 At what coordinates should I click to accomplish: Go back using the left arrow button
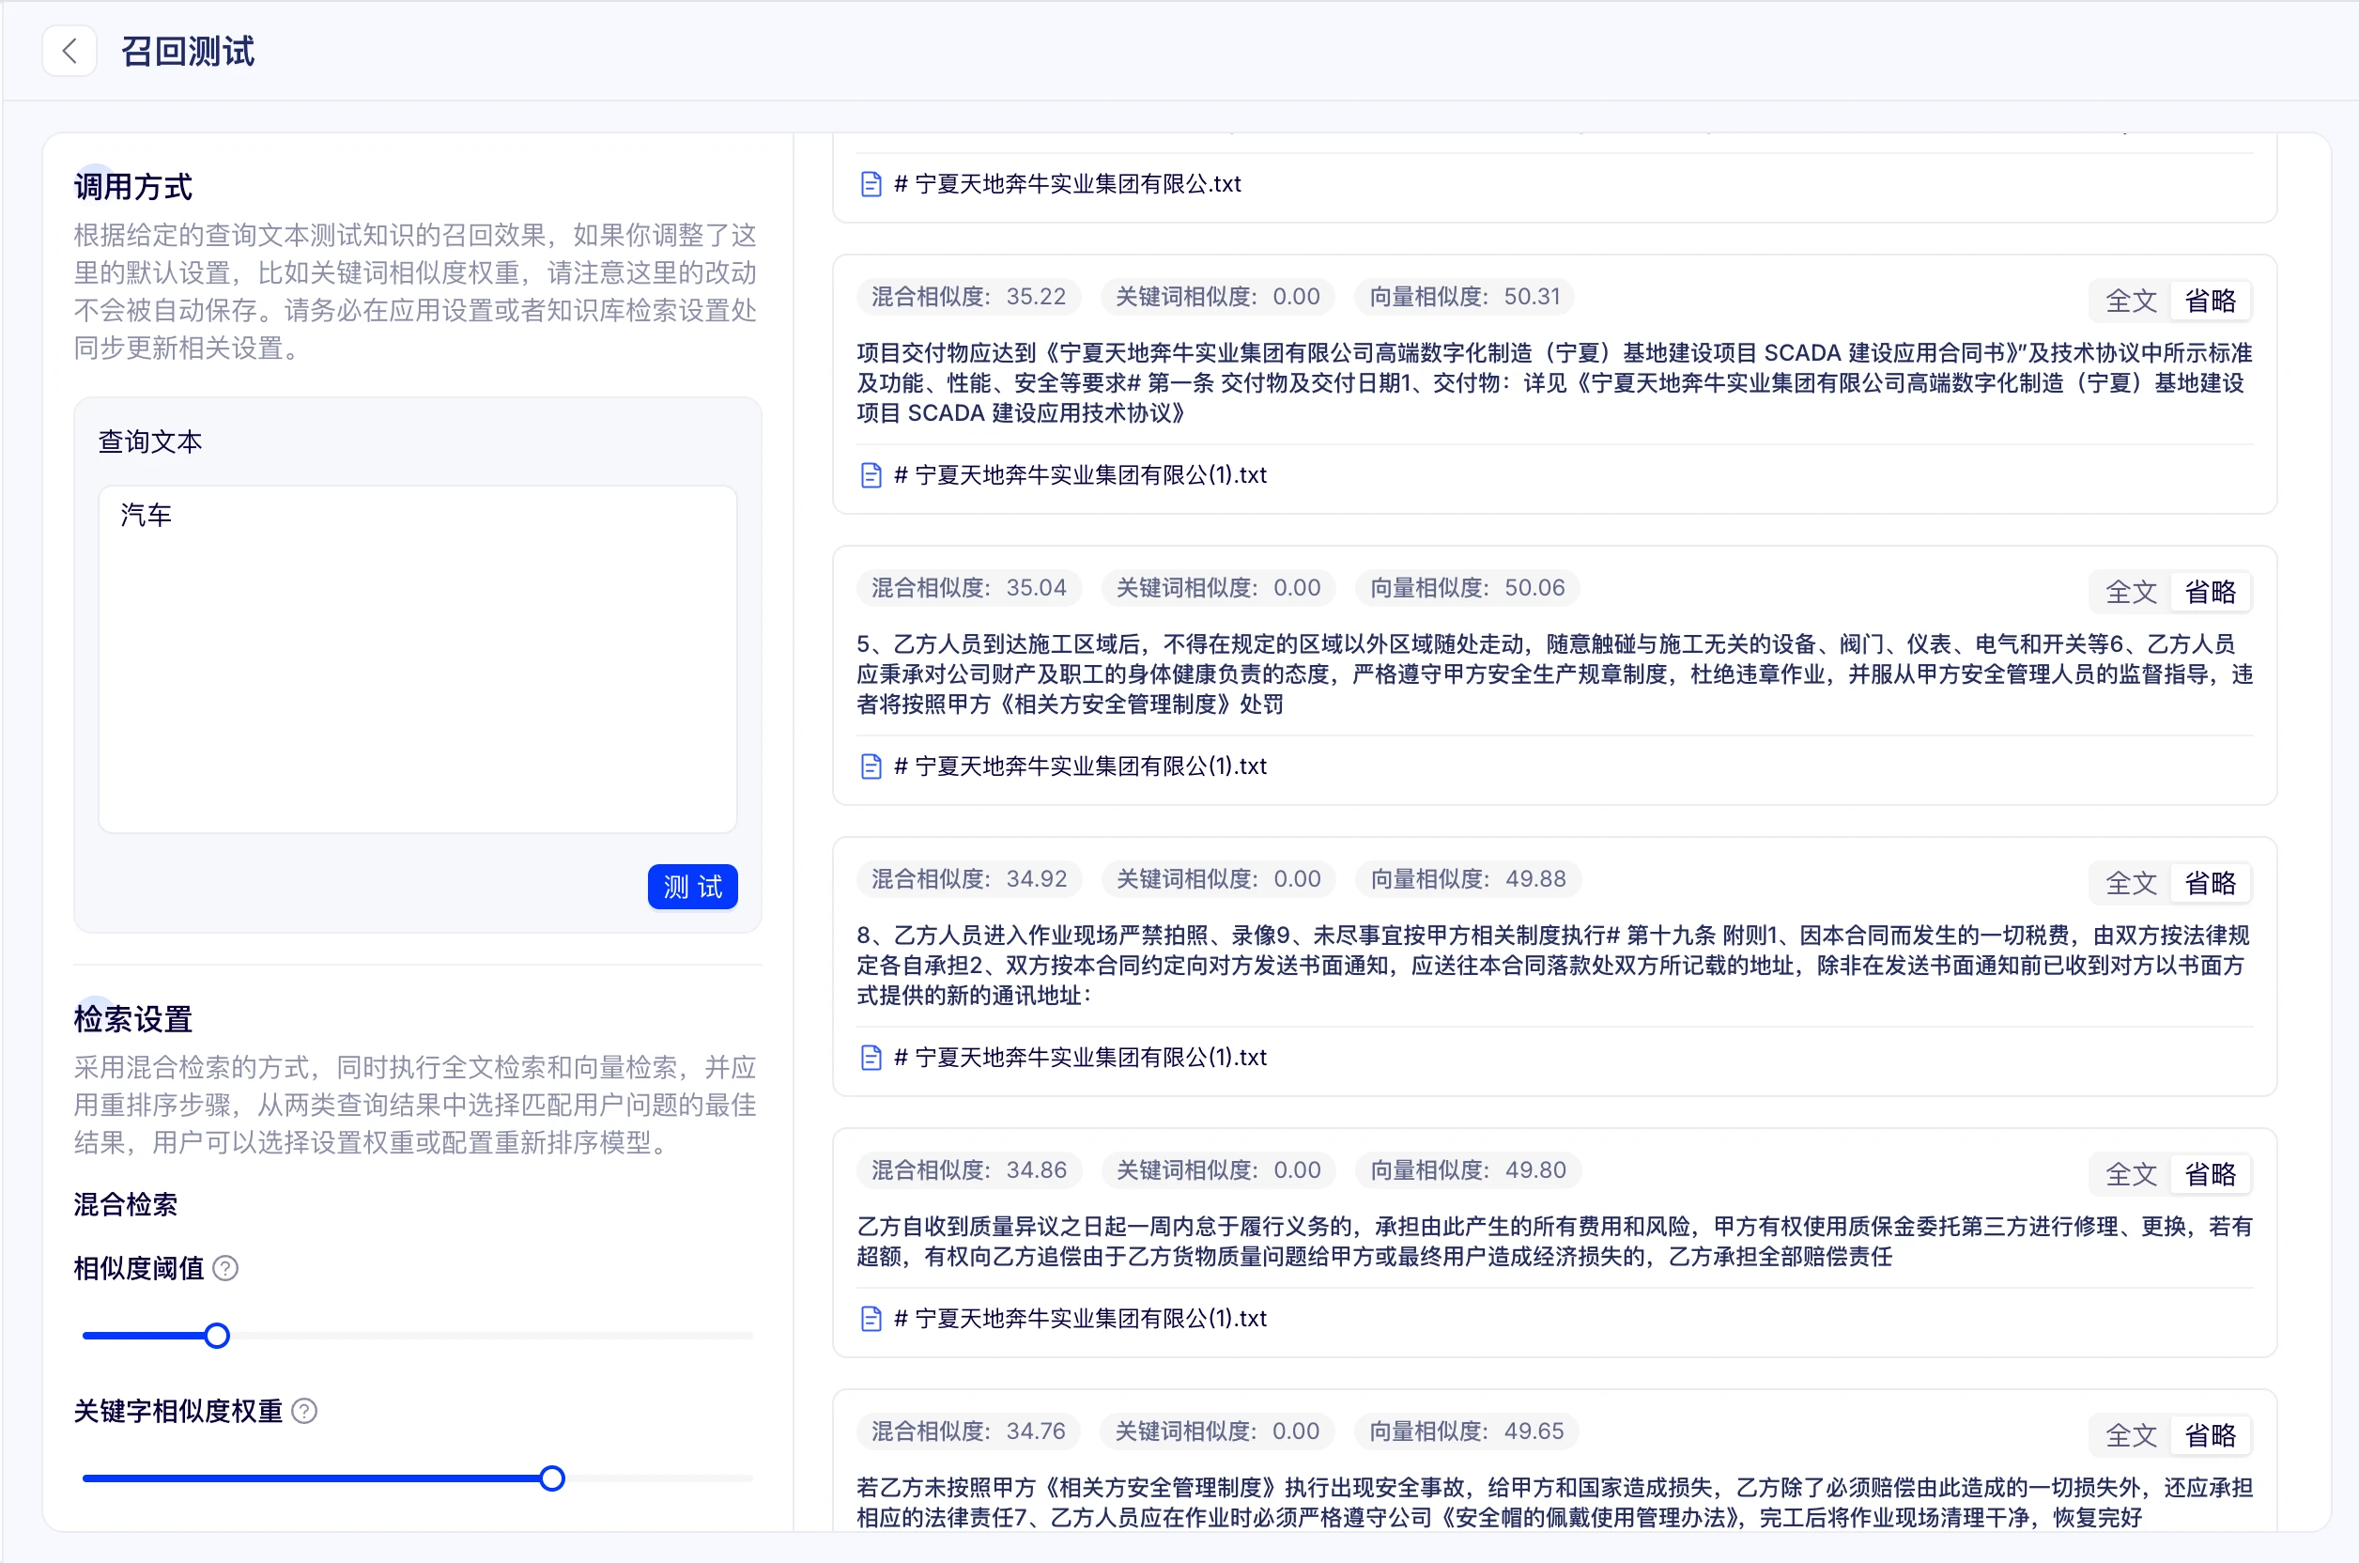pos(69,51)
